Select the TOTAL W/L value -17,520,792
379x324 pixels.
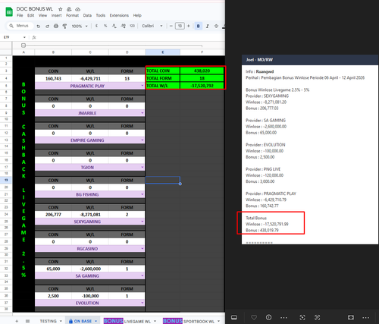pos(202,86)
